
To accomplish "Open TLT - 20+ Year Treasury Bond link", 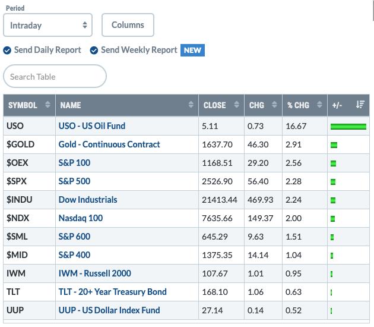I will [x=113, y=292].
